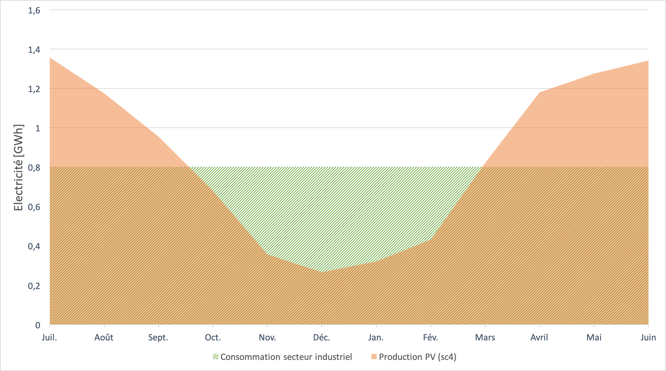Screen dimensions: 666x371
Task: Click the "Electricité [GWh]" axis title
Action: [18, 168]
